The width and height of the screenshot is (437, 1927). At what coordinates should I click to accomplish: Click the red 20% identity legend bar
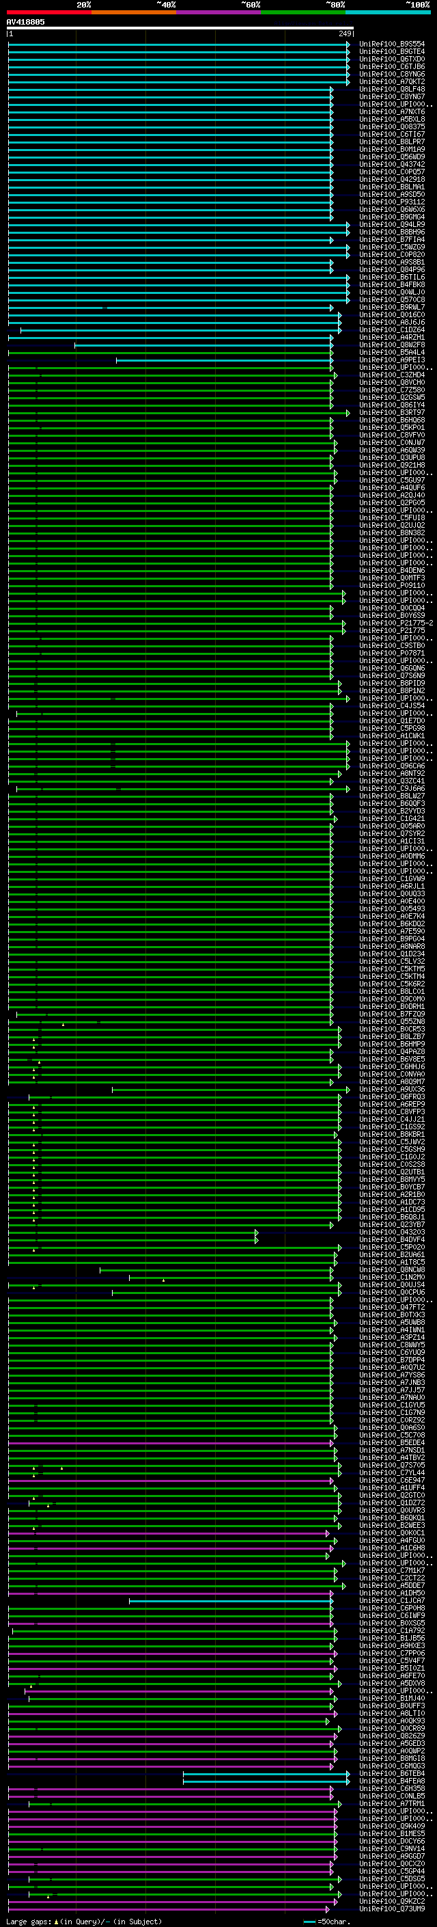point(49,12)
